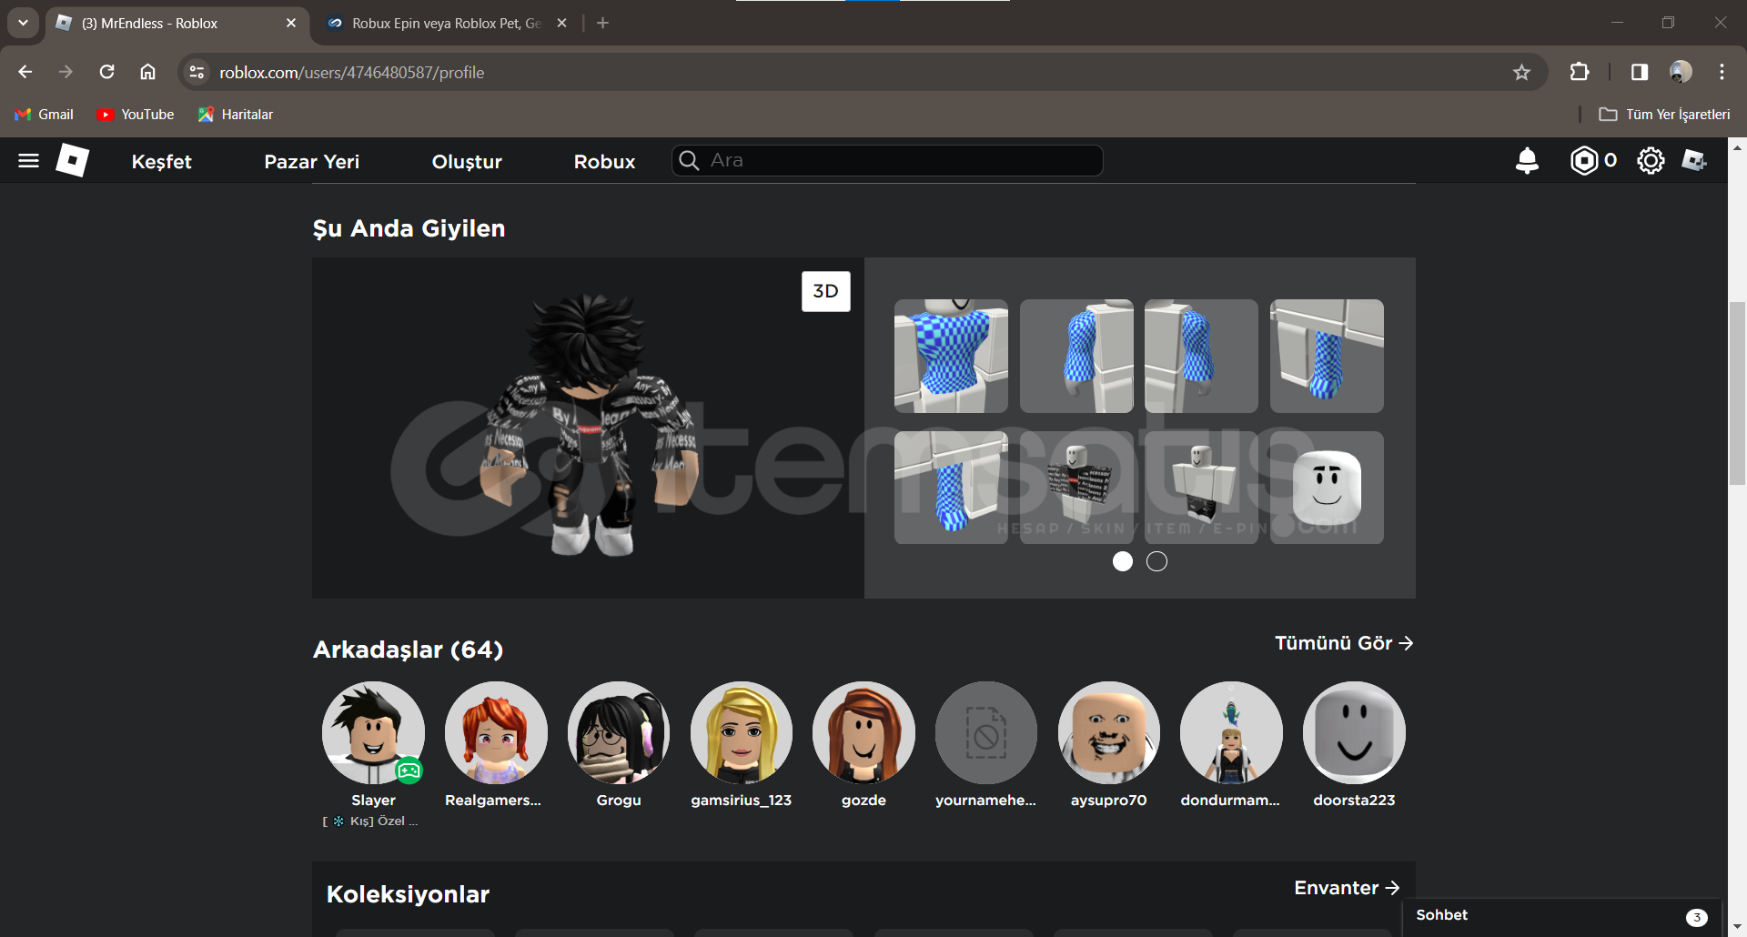Open friend Slayer's avatar
Image resolution: width=1747 pixels, height=937 pixels.
[373, 732]
